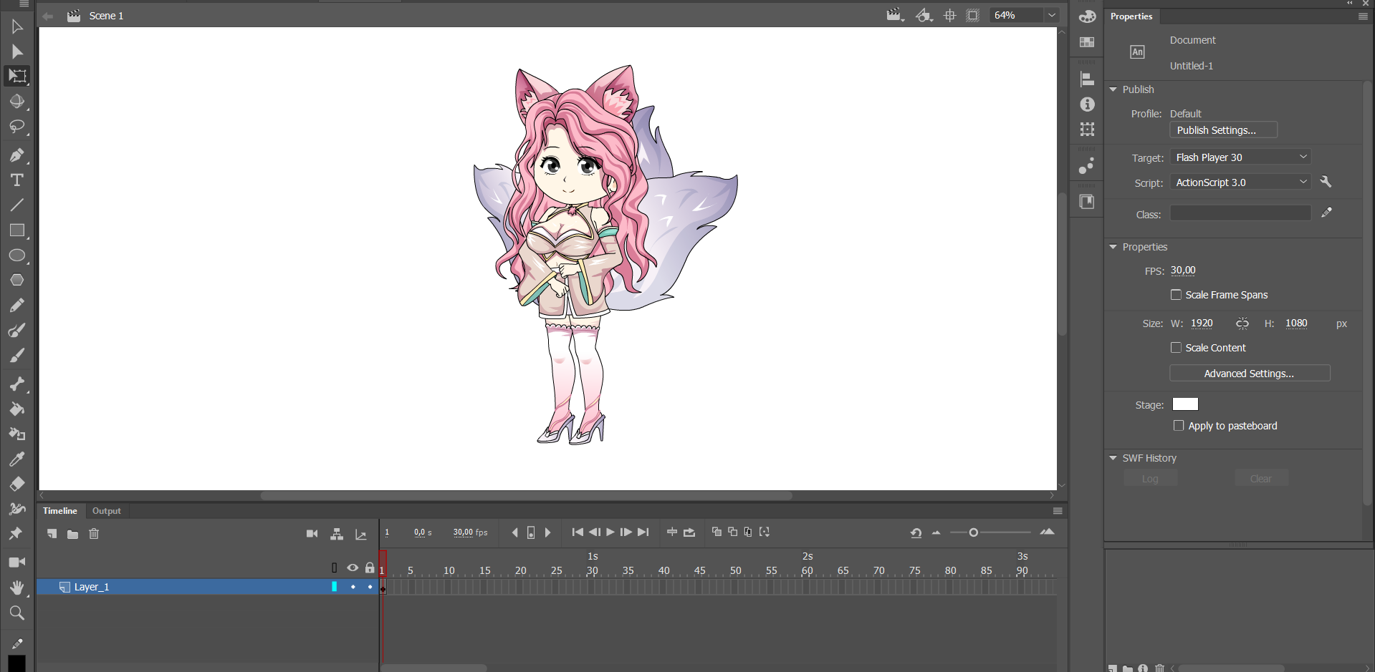Select the Zoom magnifier tool
Screen dimensions: 1375x672
pos(17,613)
